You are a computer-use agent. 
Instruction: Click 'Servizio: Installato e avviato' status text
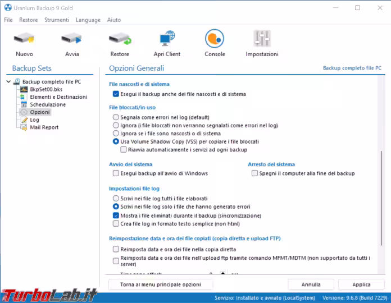click(265, 298)
